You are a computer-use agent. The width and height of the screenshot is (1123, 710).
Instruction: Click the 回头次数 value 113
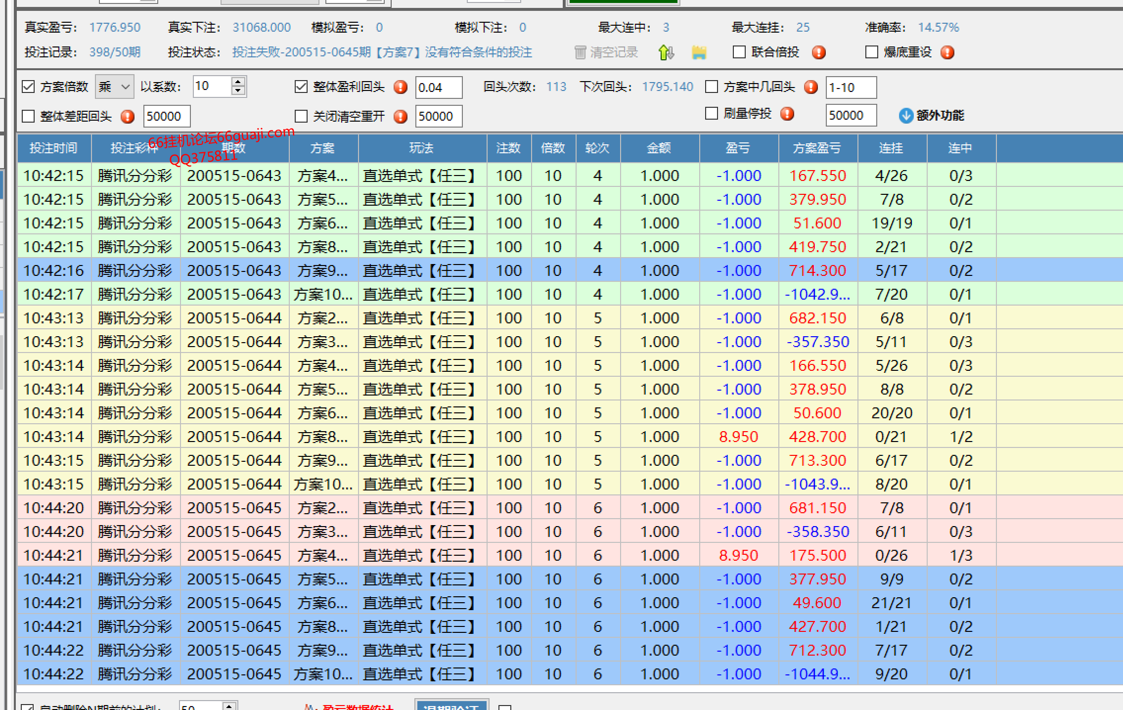(556, 87)
